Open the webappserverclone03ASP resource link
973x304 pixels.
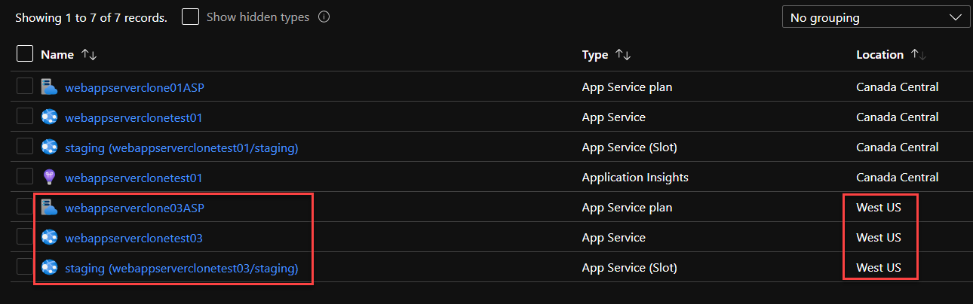[x=134, y=208]
